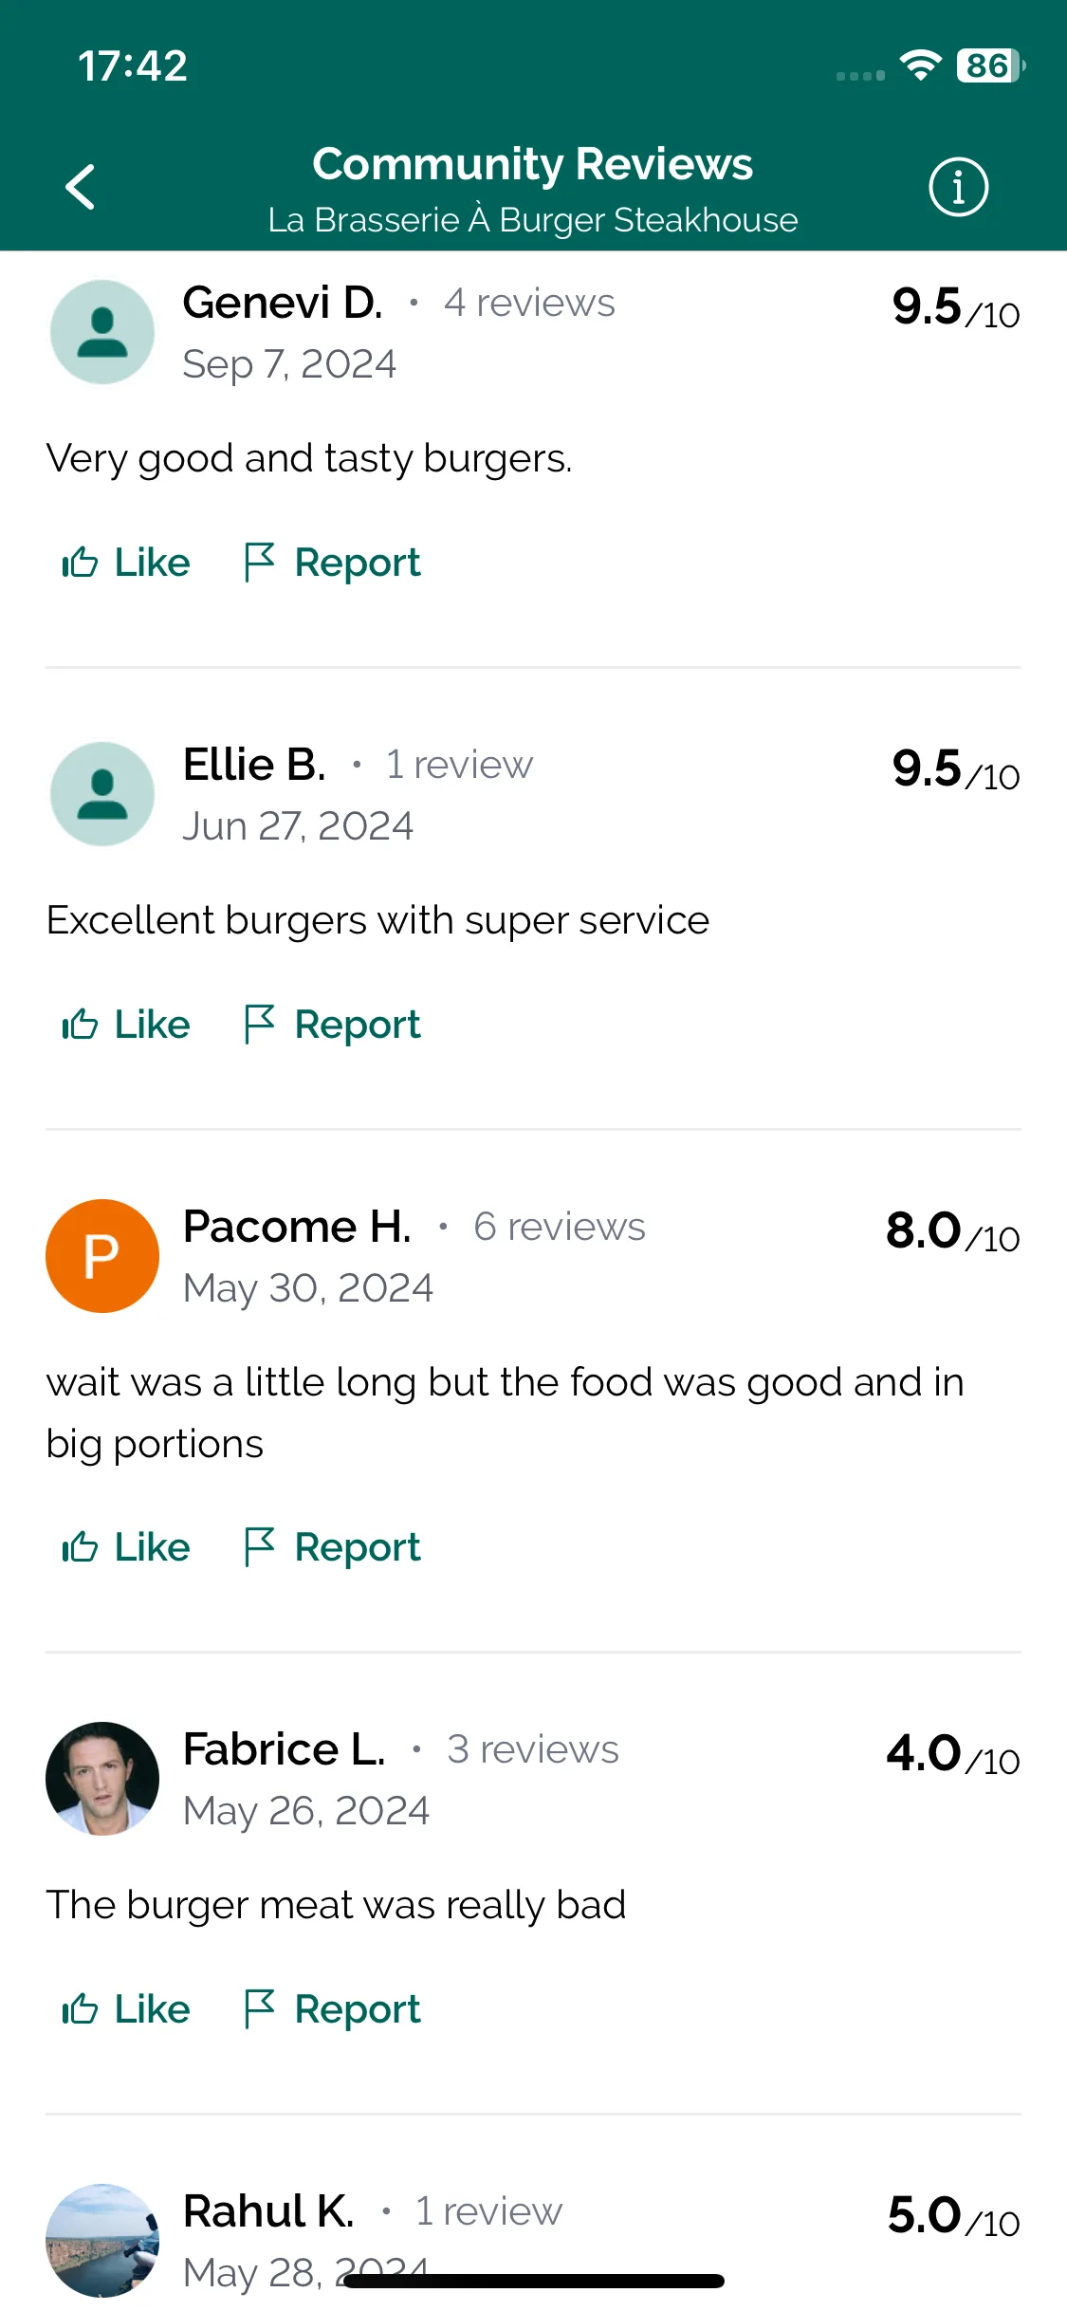View Fabrice L.'s profile photo
Screen dimensions: 1067x2311
[x=102, y=1779]
